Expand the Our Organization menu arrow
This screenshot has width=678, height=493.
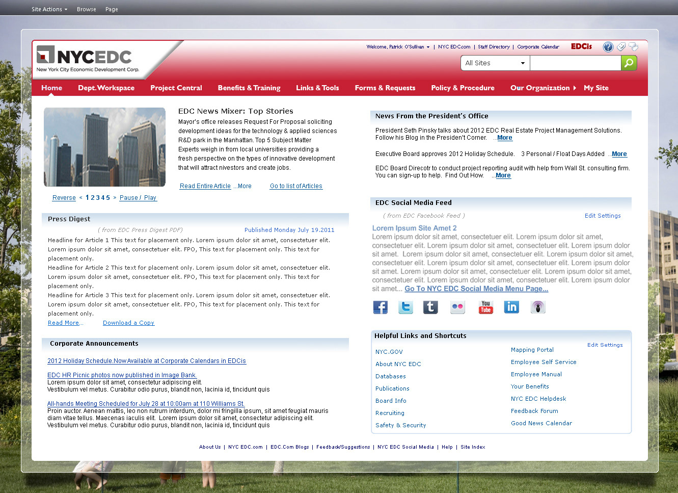[575, 88]
